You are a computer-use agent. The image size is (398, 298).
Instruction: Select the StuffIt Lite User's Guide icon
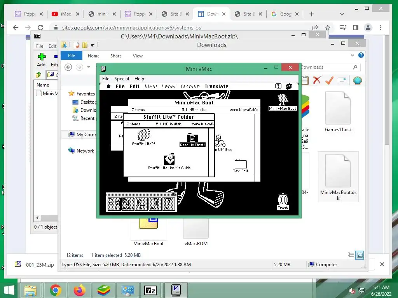(x=169, y=161)
